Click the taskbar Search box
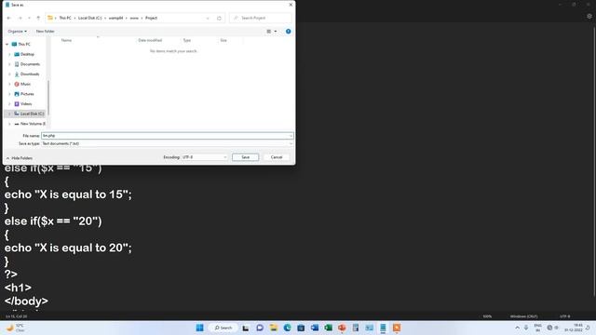The image size is (596, 335). click(223, 328)
